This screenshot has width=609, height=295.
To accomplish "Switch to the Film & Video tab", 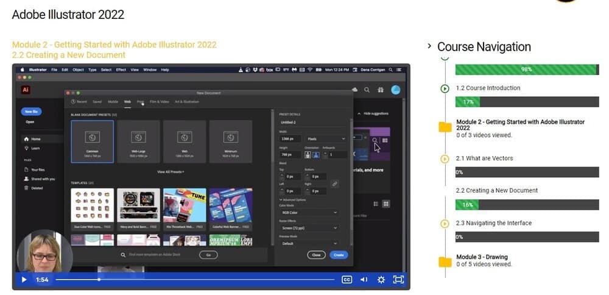I will click(159, 102).
